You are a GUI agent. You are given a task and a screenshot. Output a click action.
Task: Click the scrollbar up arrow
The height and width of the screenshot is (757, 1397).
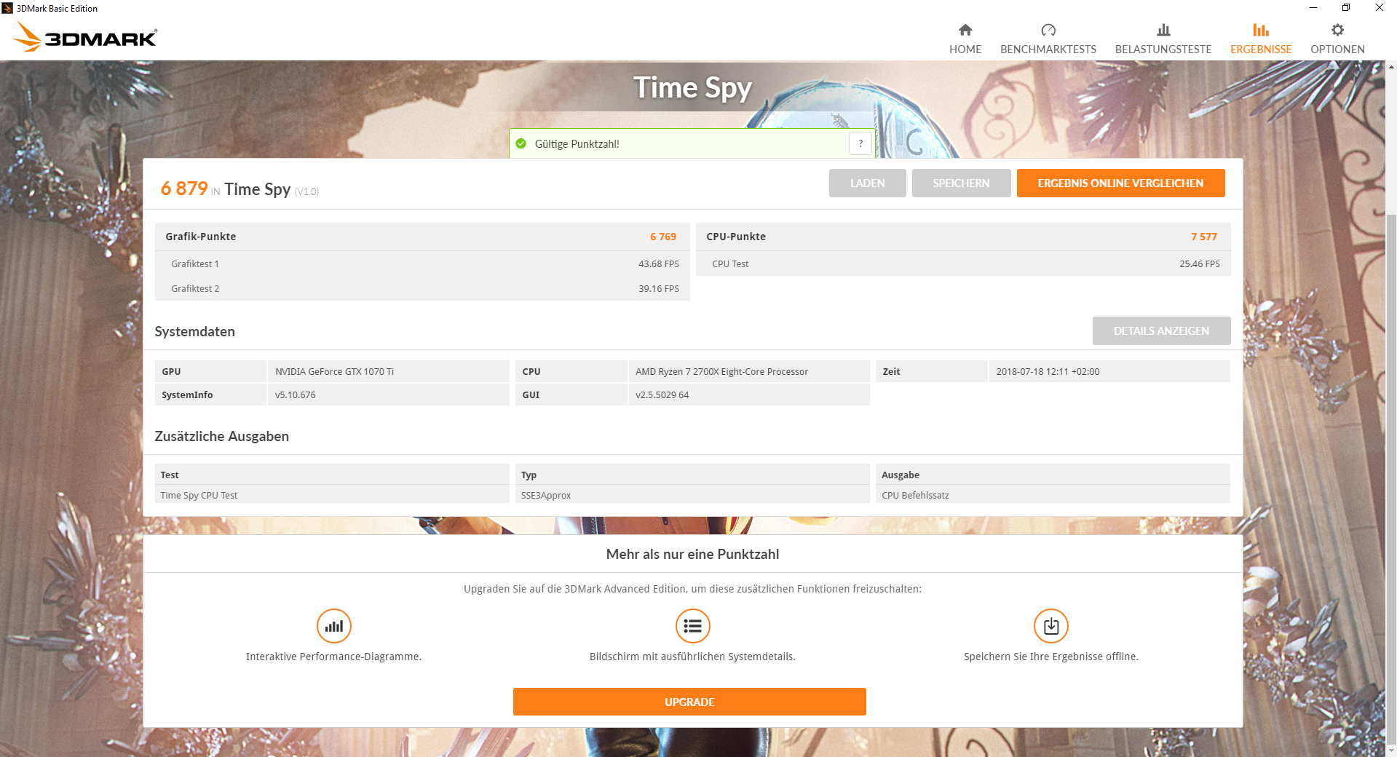(x=1391, y=67)
